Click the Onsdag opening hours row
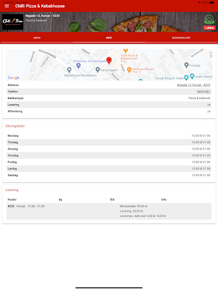 [x=109, y=149]
